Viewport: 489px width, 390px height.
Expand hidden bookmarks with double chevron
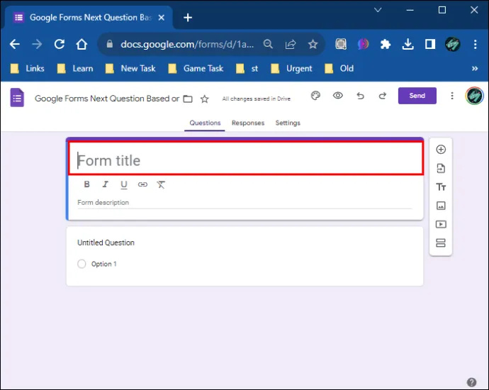coord(475,69)
